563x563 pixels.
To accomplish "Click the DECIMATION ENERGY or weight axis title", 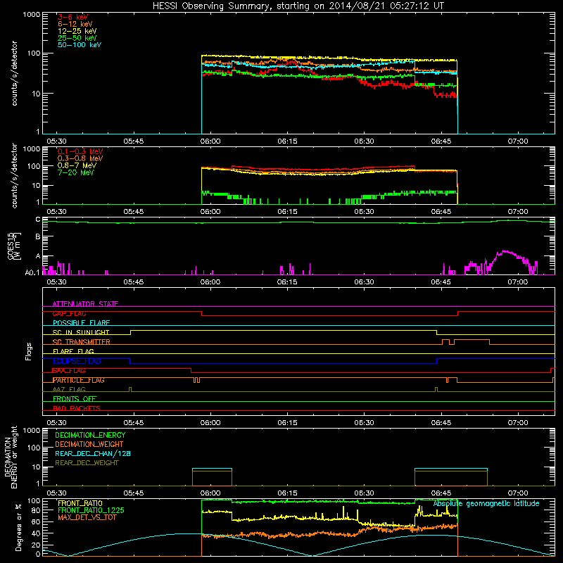I will (x=11, y=457).
